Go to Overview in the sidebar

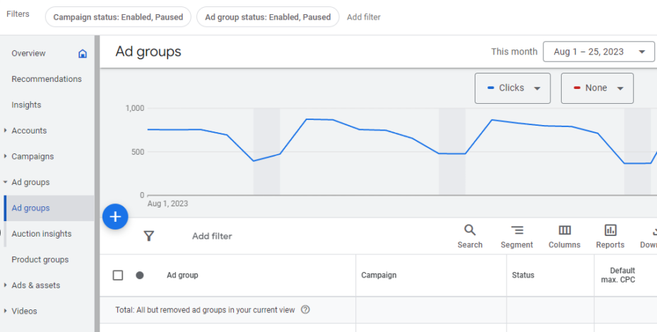[x=28, y=53]
